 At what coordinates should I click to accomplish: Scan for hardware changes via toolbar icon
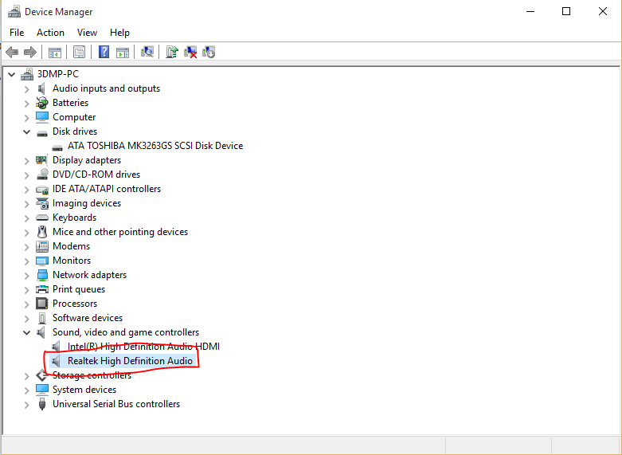pos(147,52)
